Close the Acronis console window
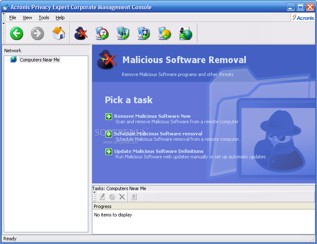 310,7
